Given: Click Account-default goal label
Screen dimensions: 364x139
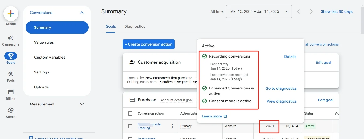Looking at the screenshot, I should [176, 100].
